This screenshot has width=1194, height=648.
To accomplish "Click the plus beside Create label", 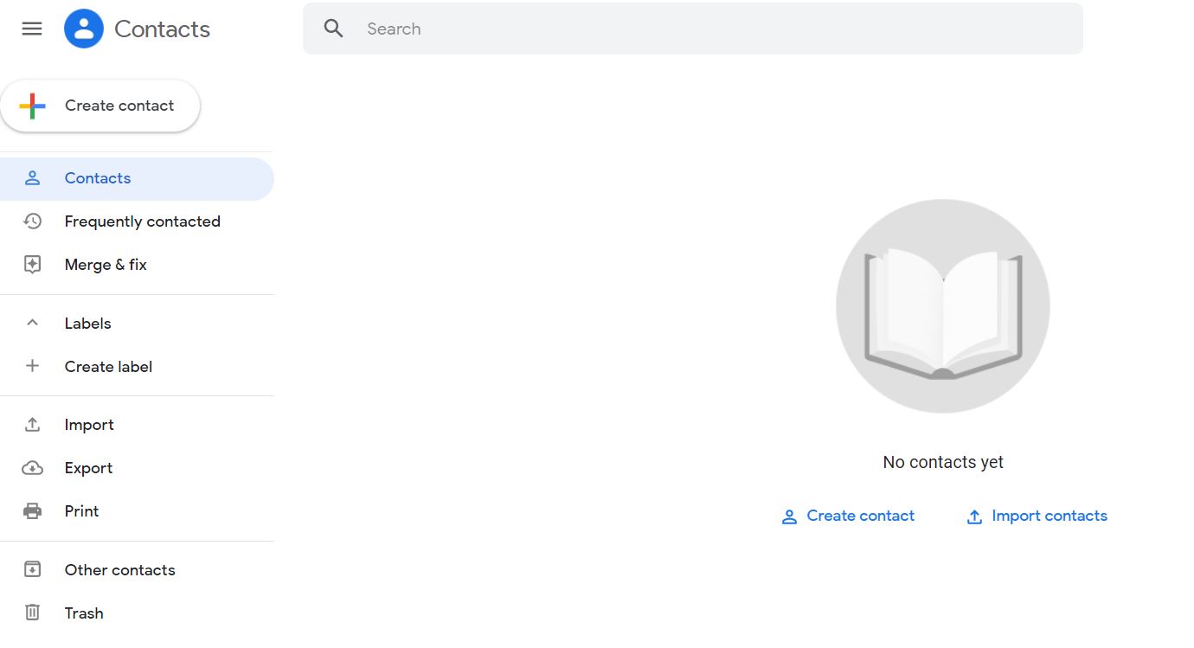I will (32, 366).
